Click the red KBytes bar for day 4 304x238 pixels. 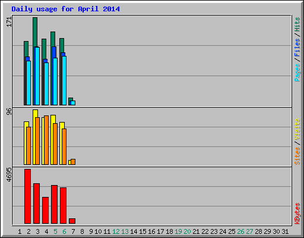[45, 210]
